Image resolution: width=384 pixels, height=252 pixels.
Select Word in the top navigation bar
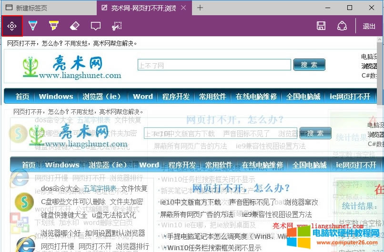pyautogui.click(x=143, y=97)
